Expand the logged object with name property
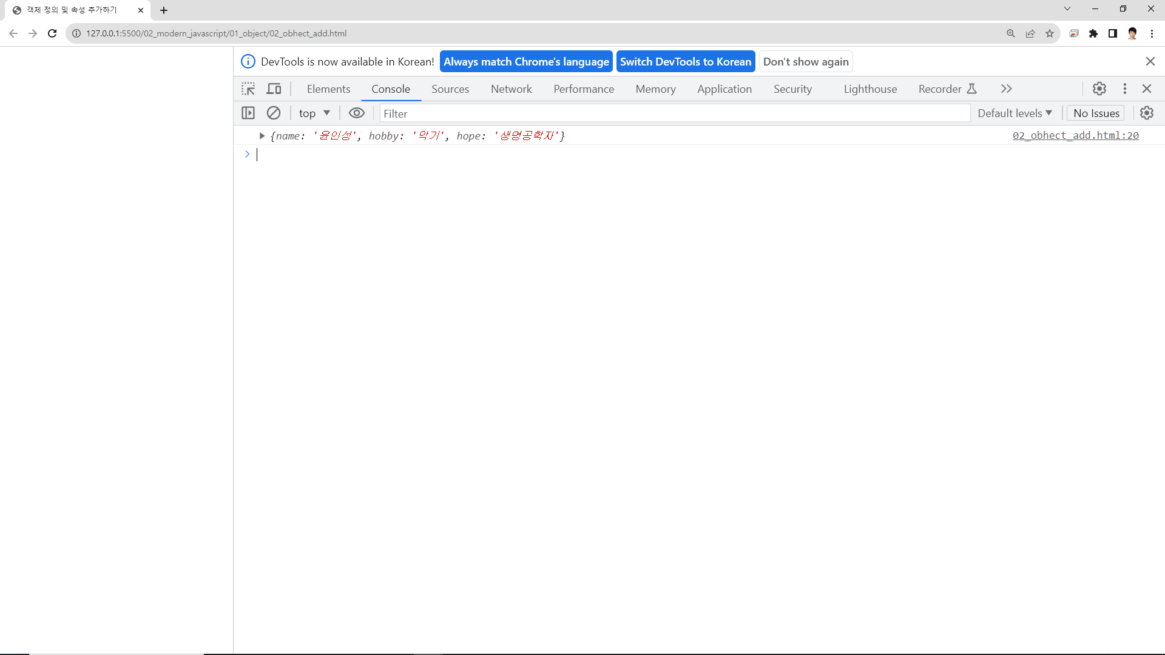Screen dimensions: 1165x655 click(x=262, y=136)
